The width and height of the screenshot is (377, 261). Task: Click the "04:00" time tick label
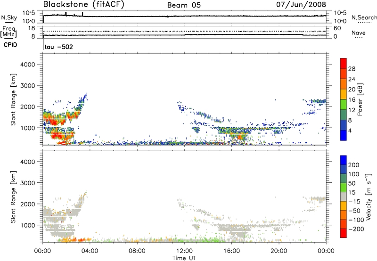[90, 251]
